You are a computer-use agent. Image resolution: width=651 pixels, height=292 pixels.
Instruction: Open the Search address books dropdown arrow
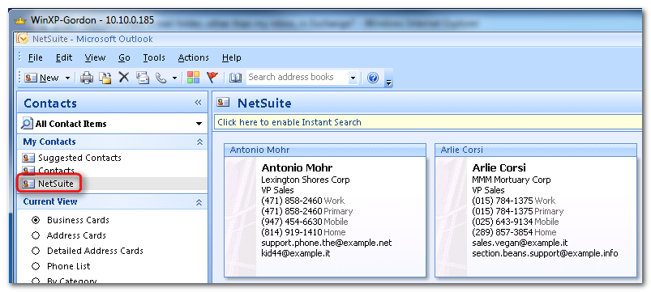pyautogui.click(x=353, y=78)
